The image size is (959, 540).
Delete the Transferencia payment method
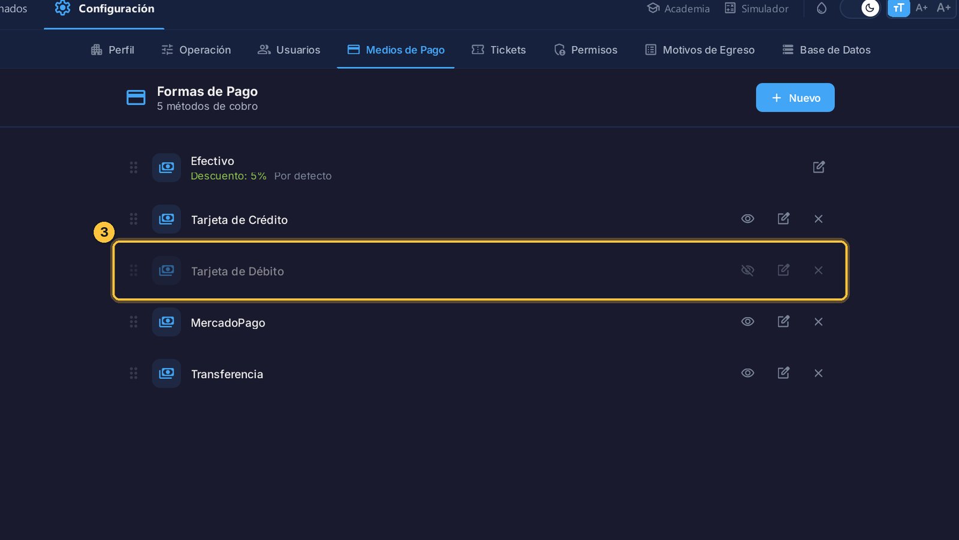[819, 373]
